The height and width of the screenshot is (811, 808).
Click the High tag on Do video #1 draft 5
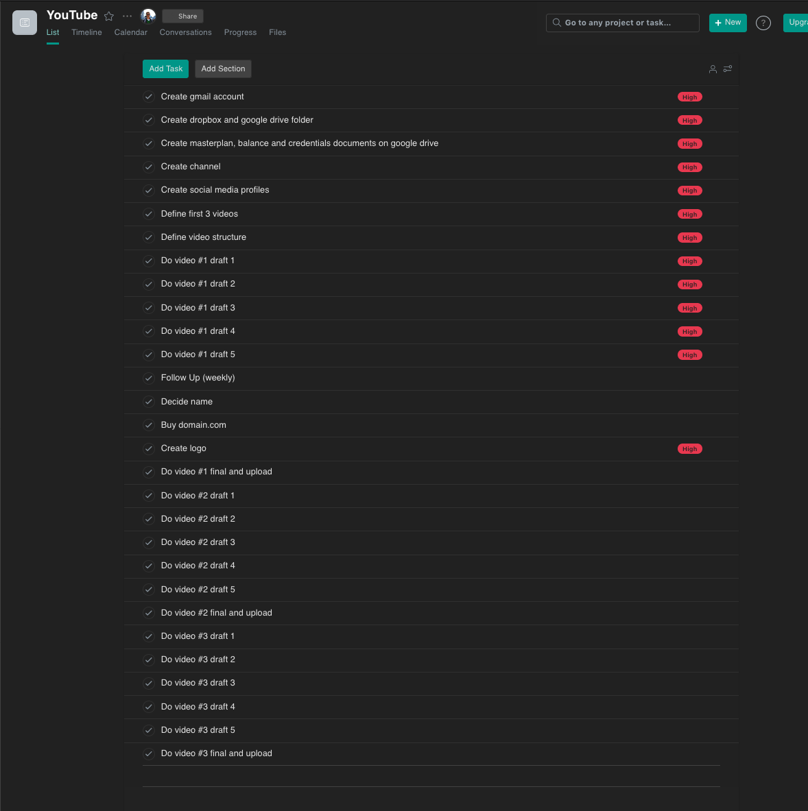[689, 355]
